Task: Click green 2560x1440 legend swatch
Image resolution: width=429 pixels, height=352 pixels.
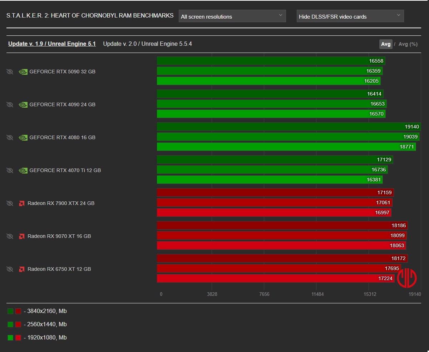Action: click(10, 324)
